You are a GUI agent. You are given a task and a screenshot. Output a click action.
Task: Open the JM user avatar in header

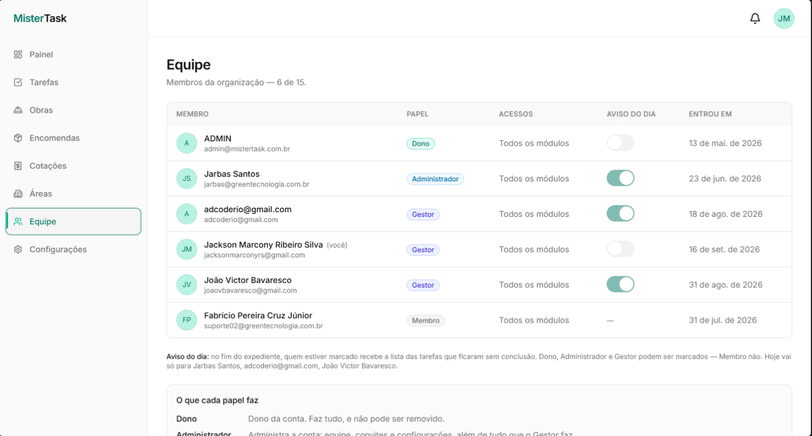coord(784,19)
